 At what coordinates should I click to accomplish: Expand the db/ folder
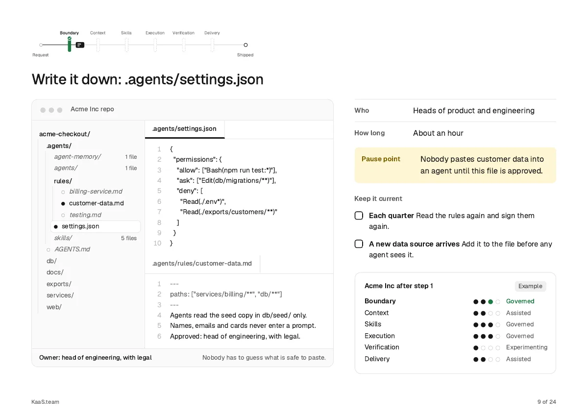point(51,261)
